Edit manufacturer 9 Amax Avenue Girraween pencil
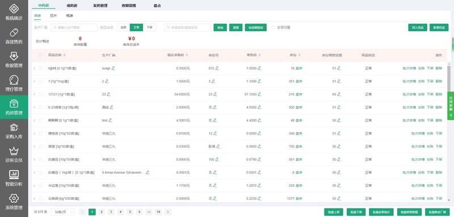This screenshot has height=217, width=454. (x=148, y=172)
